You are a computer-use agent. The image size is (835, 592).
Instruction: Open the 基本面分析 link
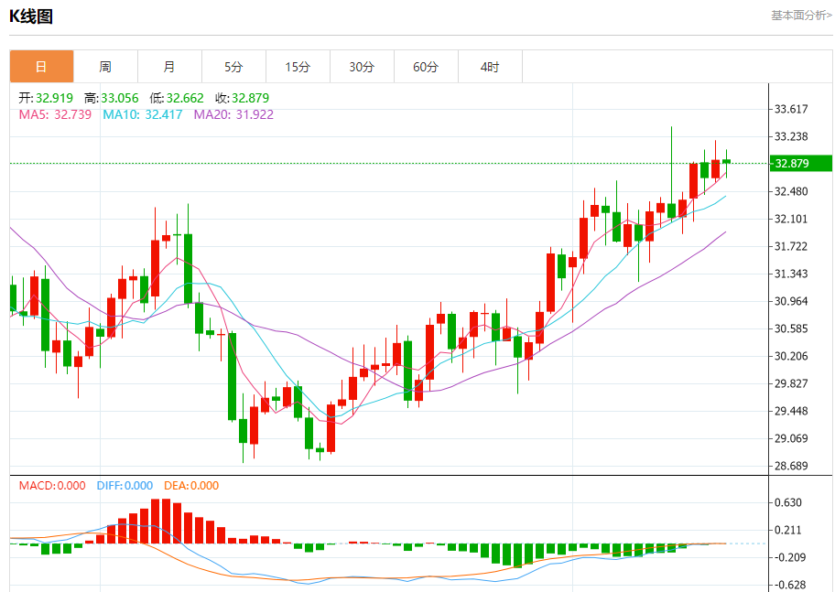(801, 16)
